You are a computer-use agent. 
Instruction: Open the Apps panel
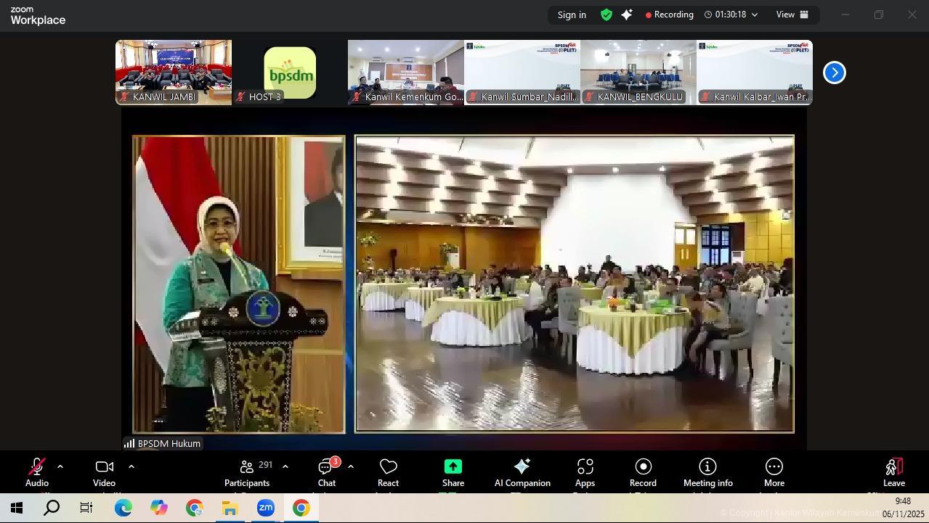[x=585, y=472]
